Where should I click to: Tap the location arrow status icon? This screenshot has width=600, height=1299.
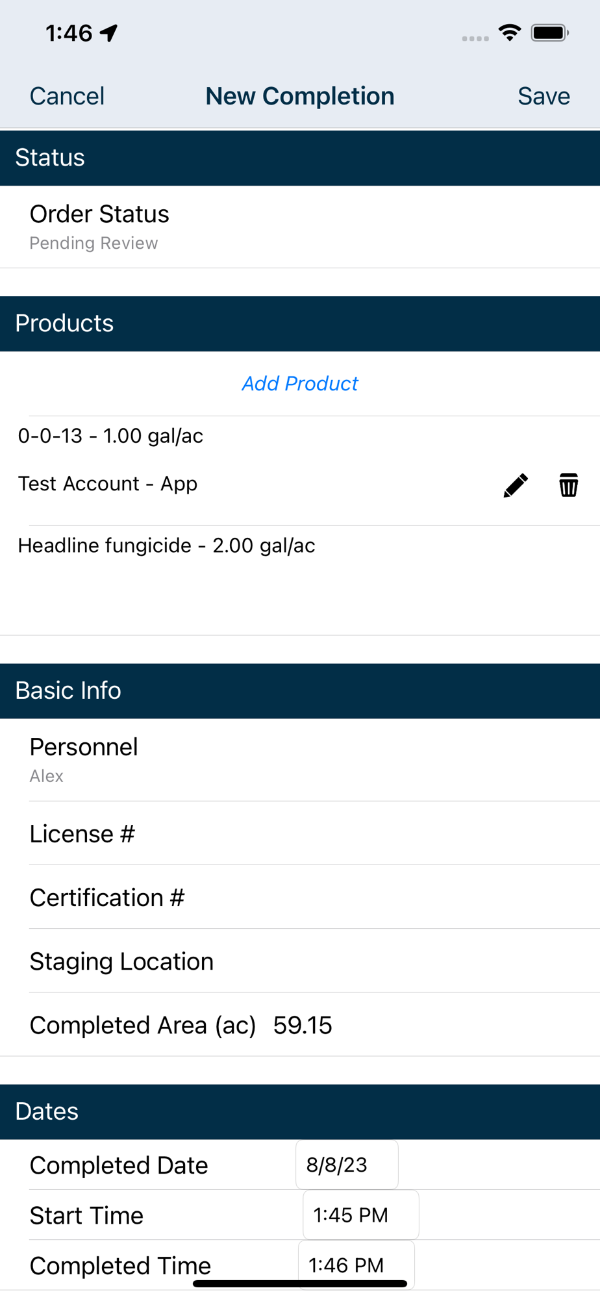[x=109, y=32]
